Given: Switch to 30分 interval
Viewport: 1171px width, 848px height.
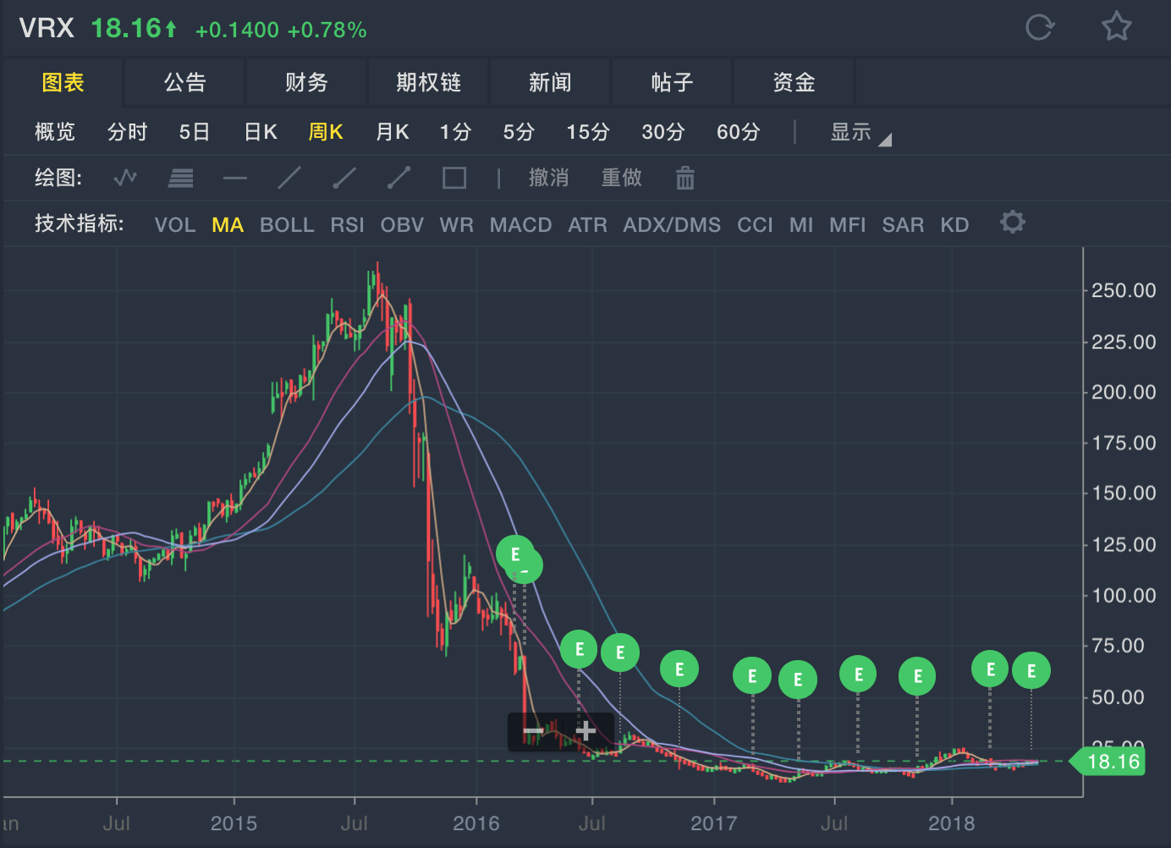Looking at the screenshot, I should [662, 132].
